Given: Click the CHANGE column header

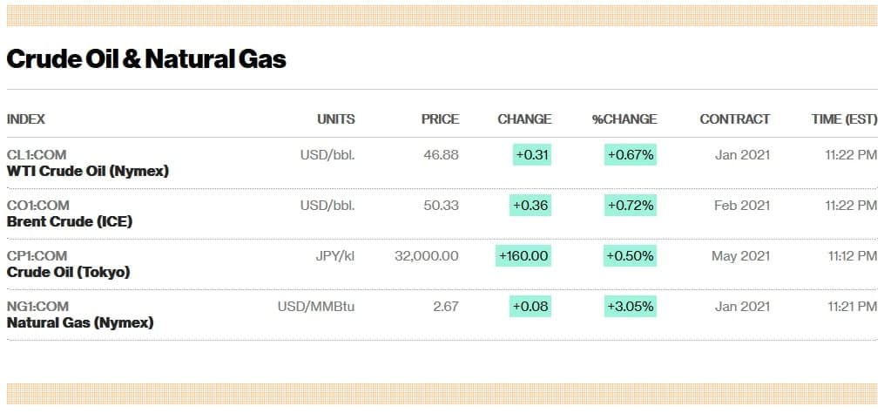Looking at the screenshot, I should [524, 118].
